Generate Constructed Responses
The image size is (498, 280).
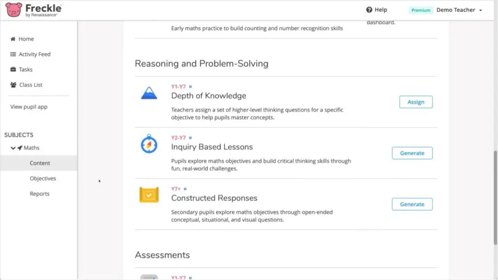point(412,204)
